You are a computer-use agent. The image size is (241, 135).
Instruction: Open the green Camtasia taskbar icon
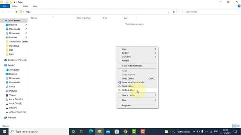(134, 132)
